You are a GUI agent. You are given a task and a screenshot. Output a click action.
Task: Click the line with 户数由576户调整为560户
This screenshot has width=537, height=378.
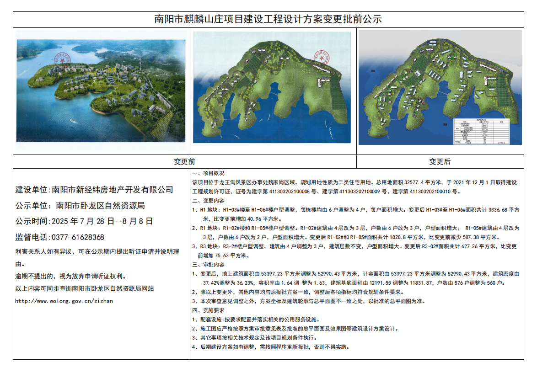pos(354,283)
